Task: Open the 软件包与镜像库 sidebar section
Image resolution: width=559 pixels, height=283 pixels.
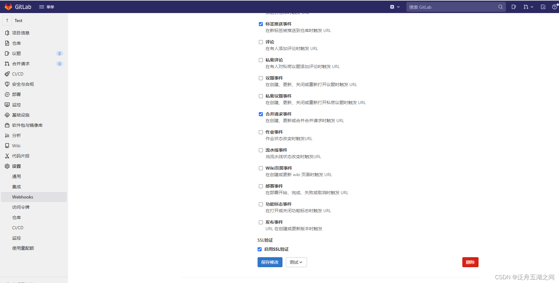Action: coord(27,125)
